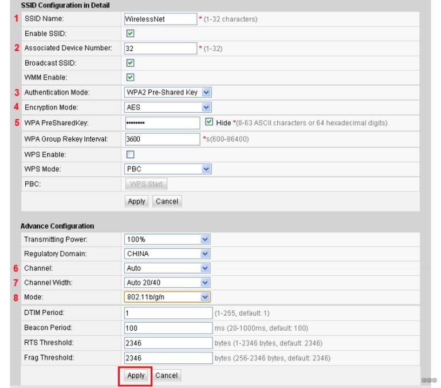Click the Beacon Period input field
441x388 pixels.
click(x=168, y=328)
